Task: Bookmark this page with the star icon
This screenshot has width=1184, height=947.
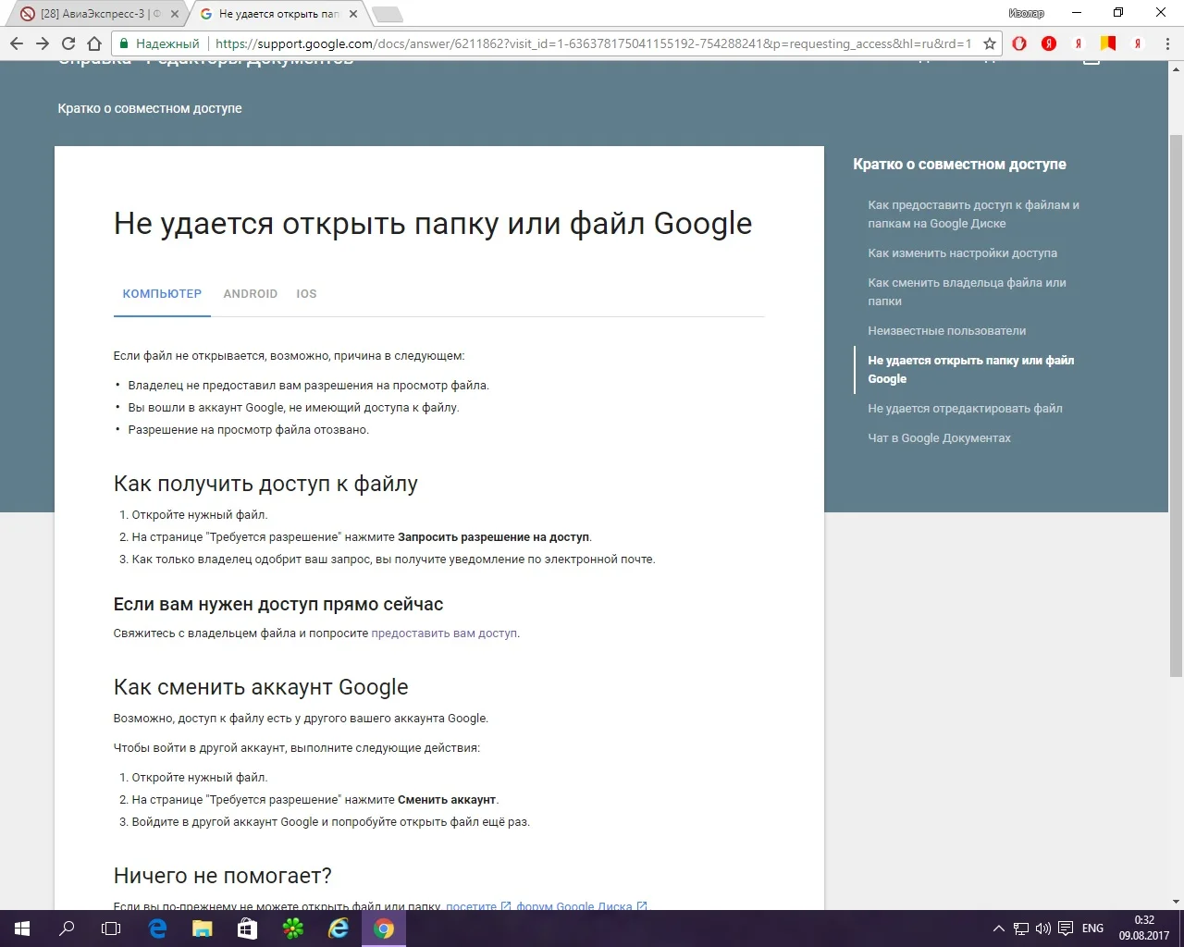Action: (990, 43)
